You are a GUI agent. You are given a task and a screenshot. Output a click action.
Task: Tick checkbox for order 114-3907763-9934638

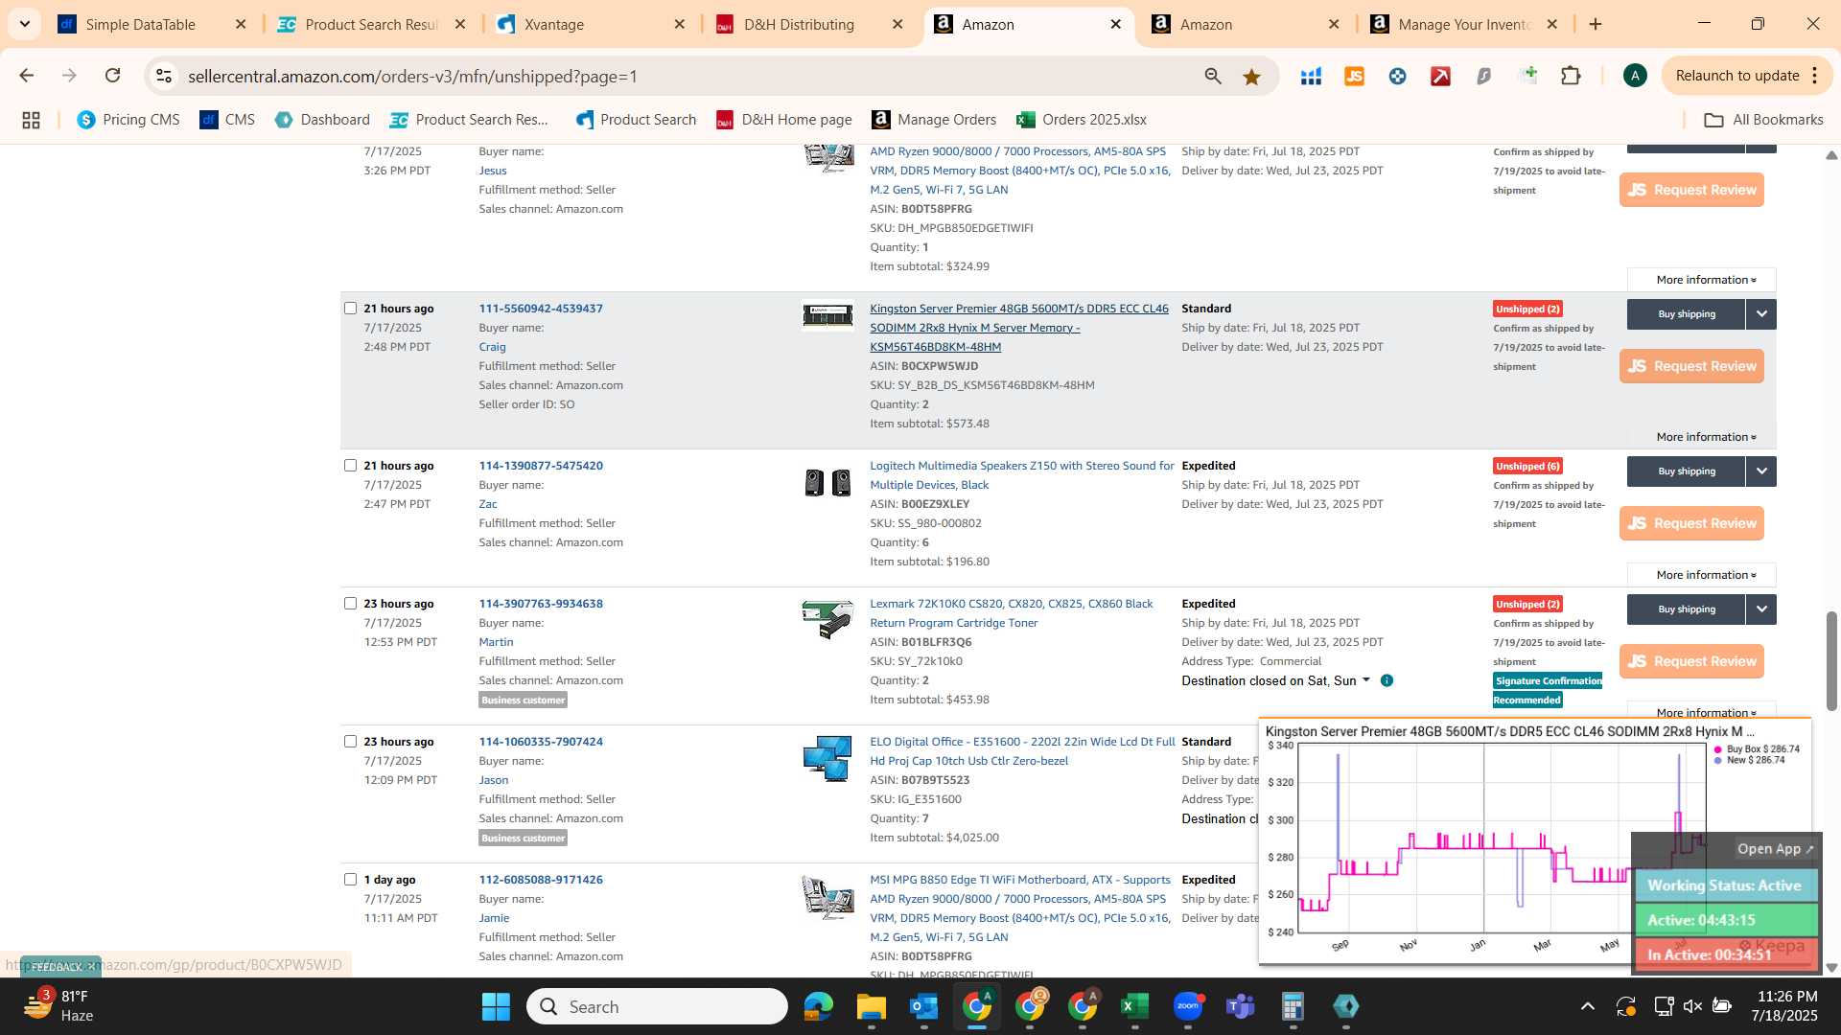(x=350, y=603)
